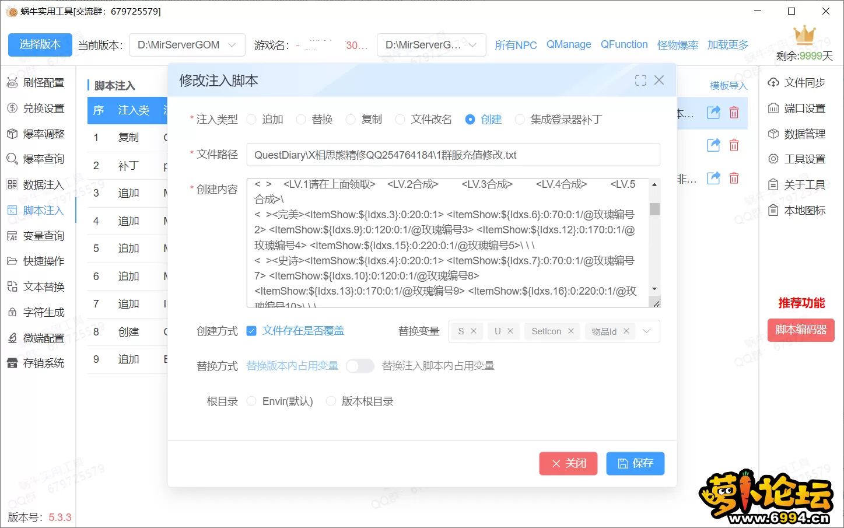The width and height of the screenshot is (844, 528).
Task: Select the 替换 injection type radio
Action: point(301,120)
